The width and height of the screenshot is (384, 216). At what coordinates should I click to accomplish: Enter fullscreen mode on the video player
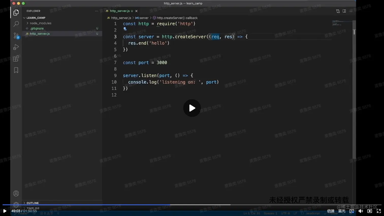coord(379,211)
